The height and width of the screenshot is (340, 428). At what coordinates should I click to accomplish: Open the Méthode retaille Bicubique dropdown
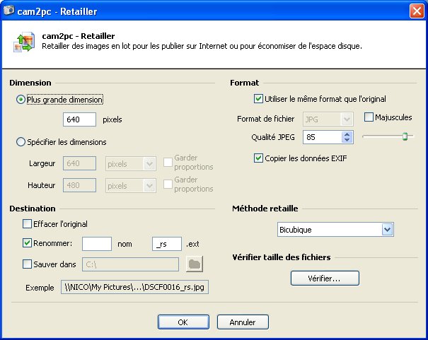tap(388, 230)
